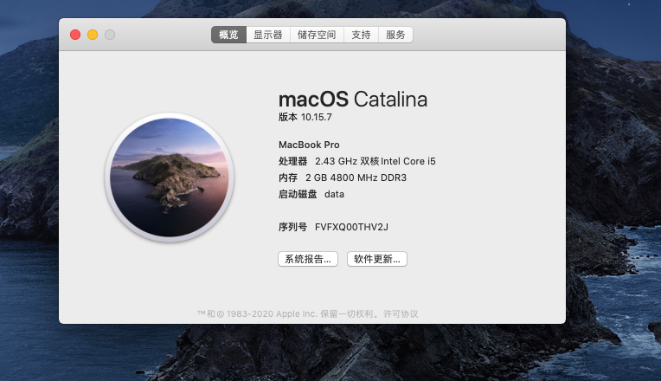Click processor text 2.43 GHz 双核 Intel Core i5
Screen dimensions: 661x381
[375, 161]
